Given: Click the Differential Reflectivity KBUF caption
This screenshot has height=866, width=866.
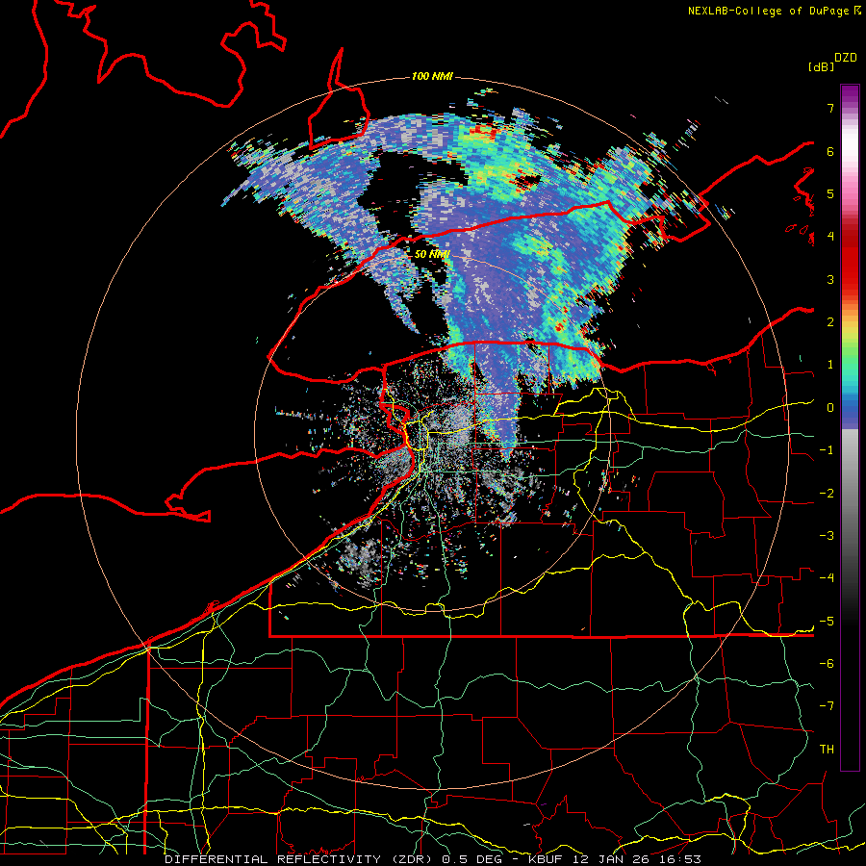Looking at the screenshot, I should click(433, 859).
